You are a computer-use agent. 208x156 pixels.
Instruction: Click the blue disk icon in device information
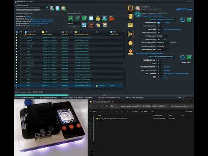point(58,8)
